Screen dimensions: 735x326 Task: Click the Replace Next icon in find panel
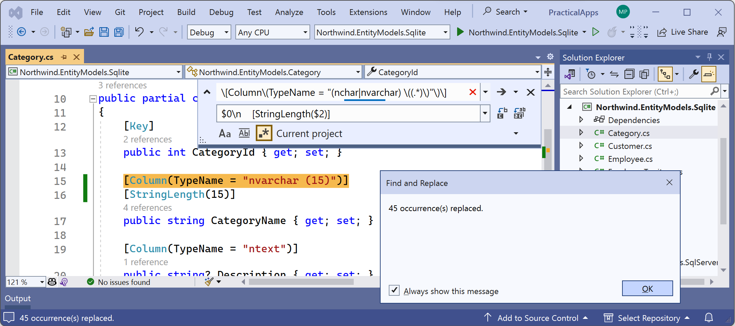tap(502, 113)
